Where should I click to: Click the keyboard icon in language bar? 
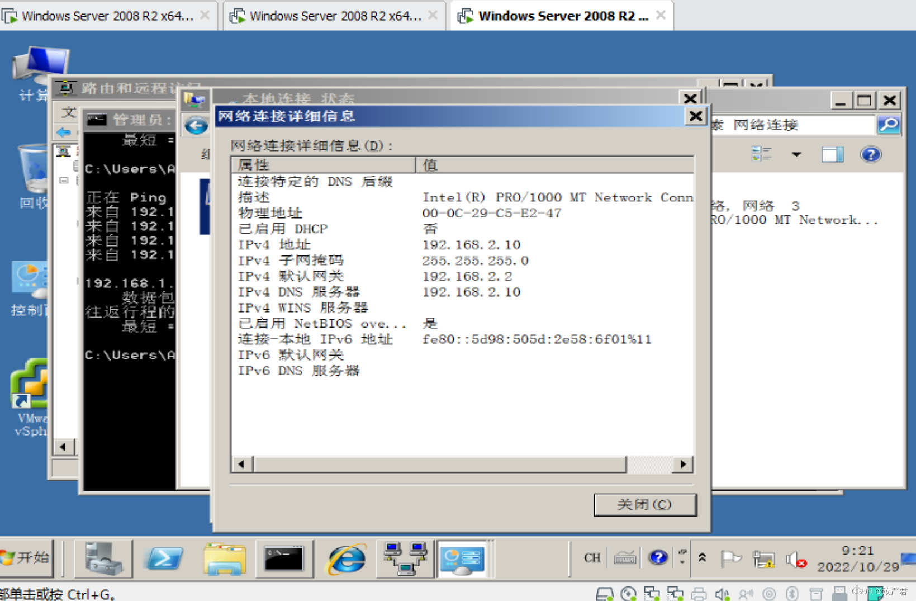coord(625,557)
